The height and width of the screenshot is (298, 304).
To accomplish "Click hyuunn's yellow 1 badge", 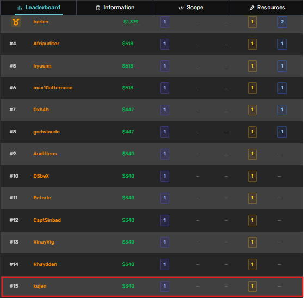I will click(252, 66).
